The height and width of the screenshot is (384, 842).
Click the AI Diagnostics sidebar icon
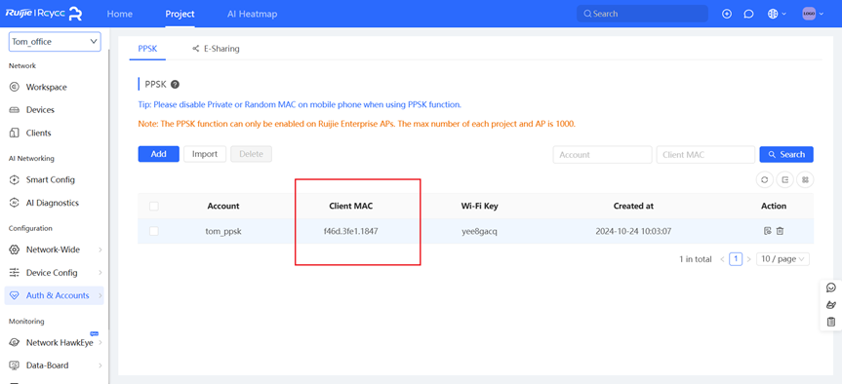pyautogui.click(x=15, y=203)
